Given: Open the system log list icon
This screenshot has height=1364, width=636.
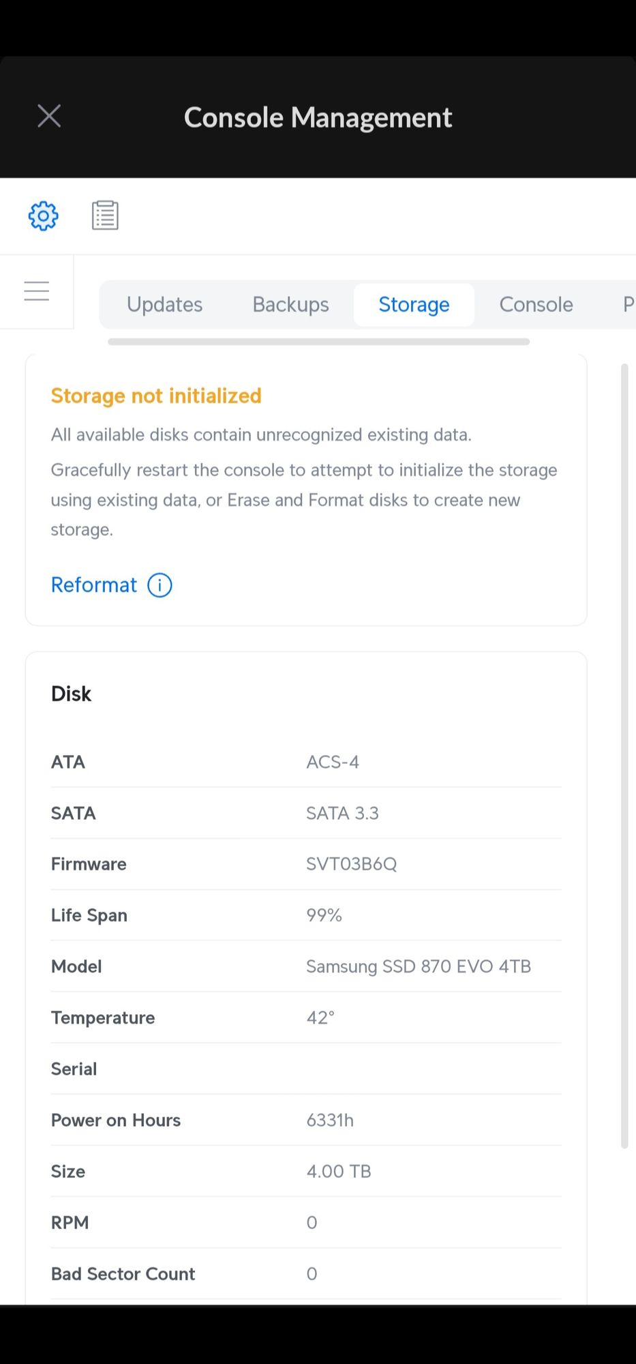Looking at the screenshot, I should pyautogui.click(x=105, y=216).
